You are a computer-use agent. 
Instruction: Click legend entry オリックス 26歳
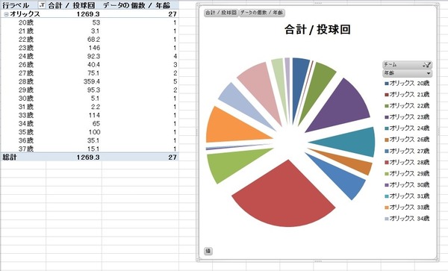click(407, 140)
